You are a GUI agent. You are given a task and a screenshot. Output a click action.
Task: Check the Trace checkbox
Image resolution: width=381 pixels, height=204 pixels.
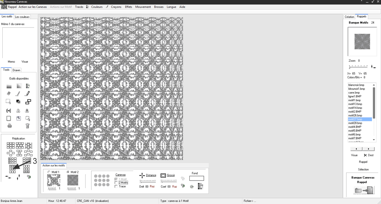pyautogui.click(x=116, y=186)
